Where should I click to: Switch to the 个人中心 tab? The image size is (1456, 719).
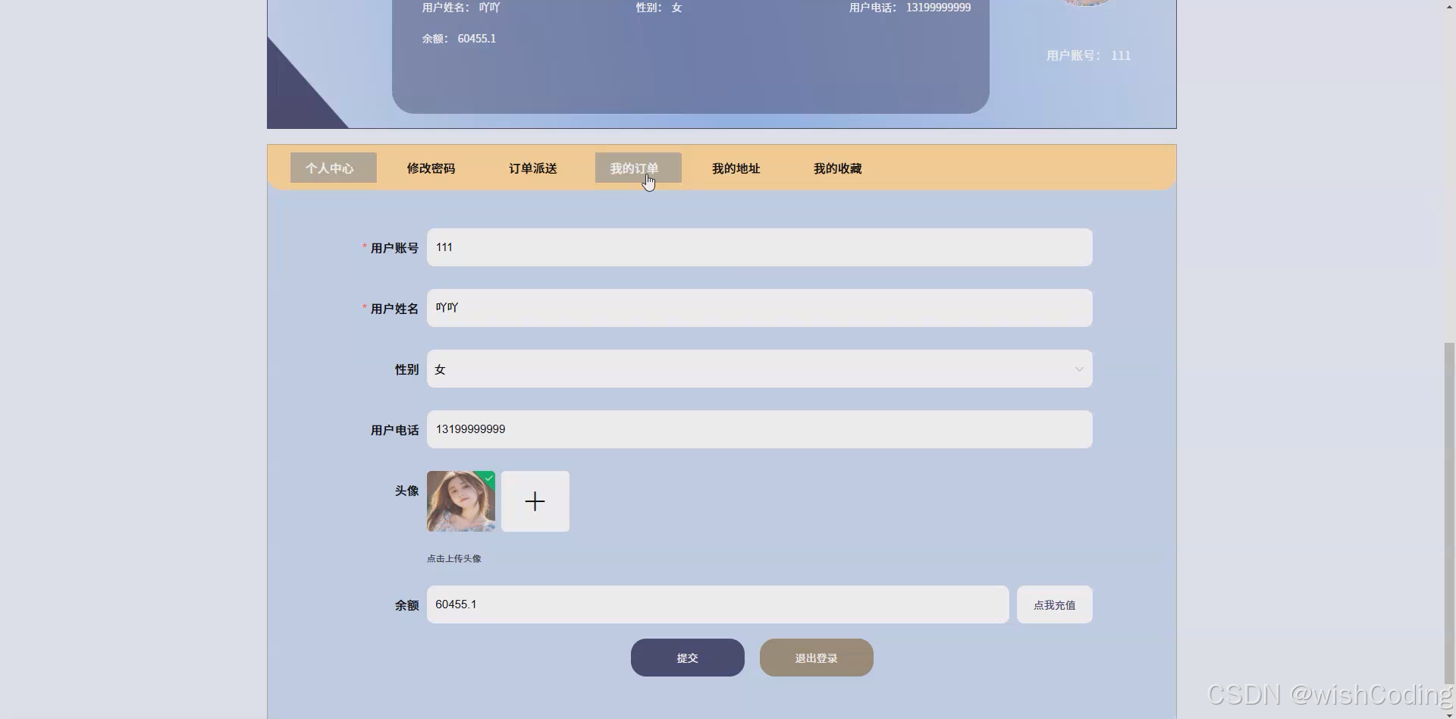coord(332,168)
